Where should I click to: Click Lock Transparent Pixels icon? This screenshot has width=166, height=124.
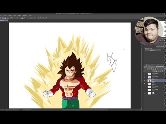(x=156, y=69)
